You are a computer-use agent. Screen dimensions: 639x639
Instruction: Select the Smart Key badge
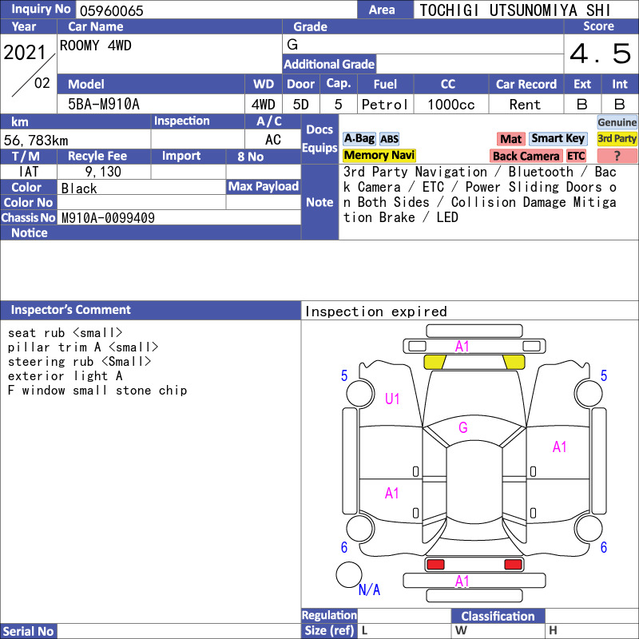click(x=558, y=138)
